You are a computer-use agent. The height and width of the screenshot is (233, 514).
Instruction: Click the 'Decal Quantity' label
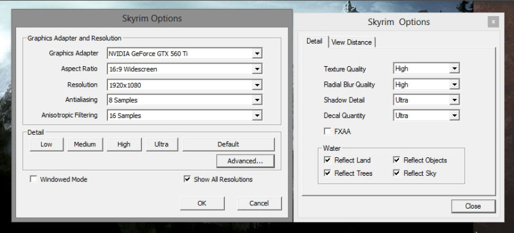point(344,116)
